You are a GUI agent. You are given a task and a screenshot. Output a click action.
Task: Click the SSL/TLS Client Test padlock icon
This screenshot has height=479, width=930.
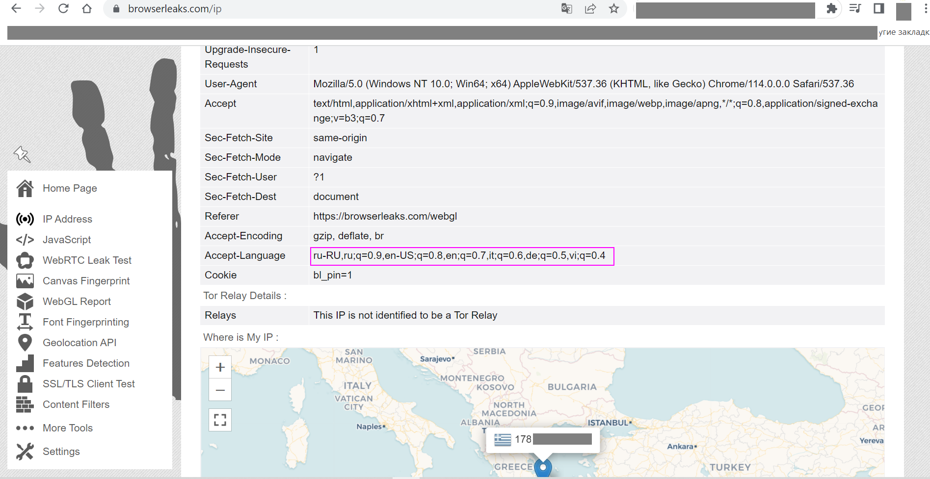pyautogui.click(x=25, y=384)
